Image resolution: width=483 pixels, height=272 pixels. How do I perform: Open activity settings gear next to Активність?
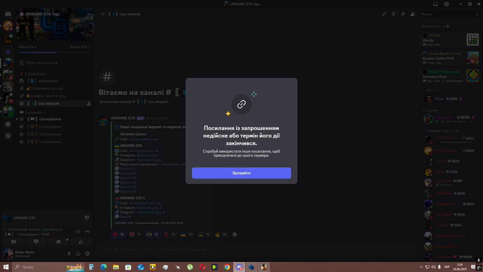pos(448,26)
